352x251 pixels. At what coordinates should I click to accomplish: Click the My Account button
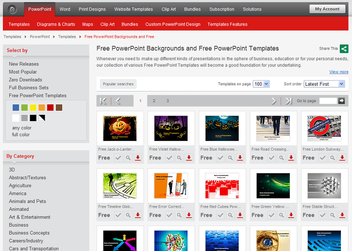(327, 9)
